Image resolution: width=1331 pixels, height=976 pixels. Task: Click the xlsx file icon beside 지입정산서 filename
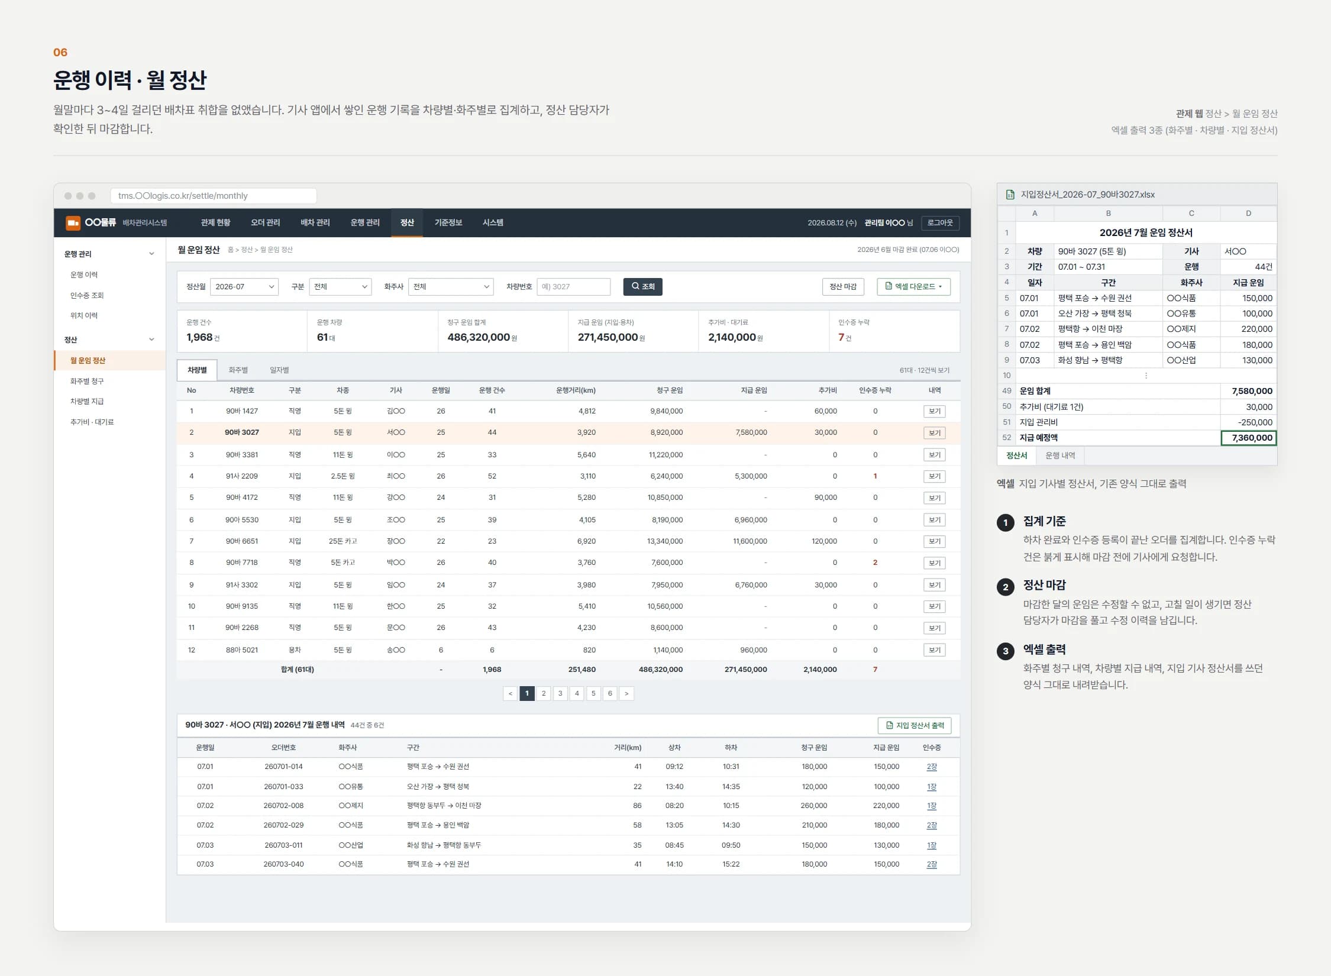1010,195
